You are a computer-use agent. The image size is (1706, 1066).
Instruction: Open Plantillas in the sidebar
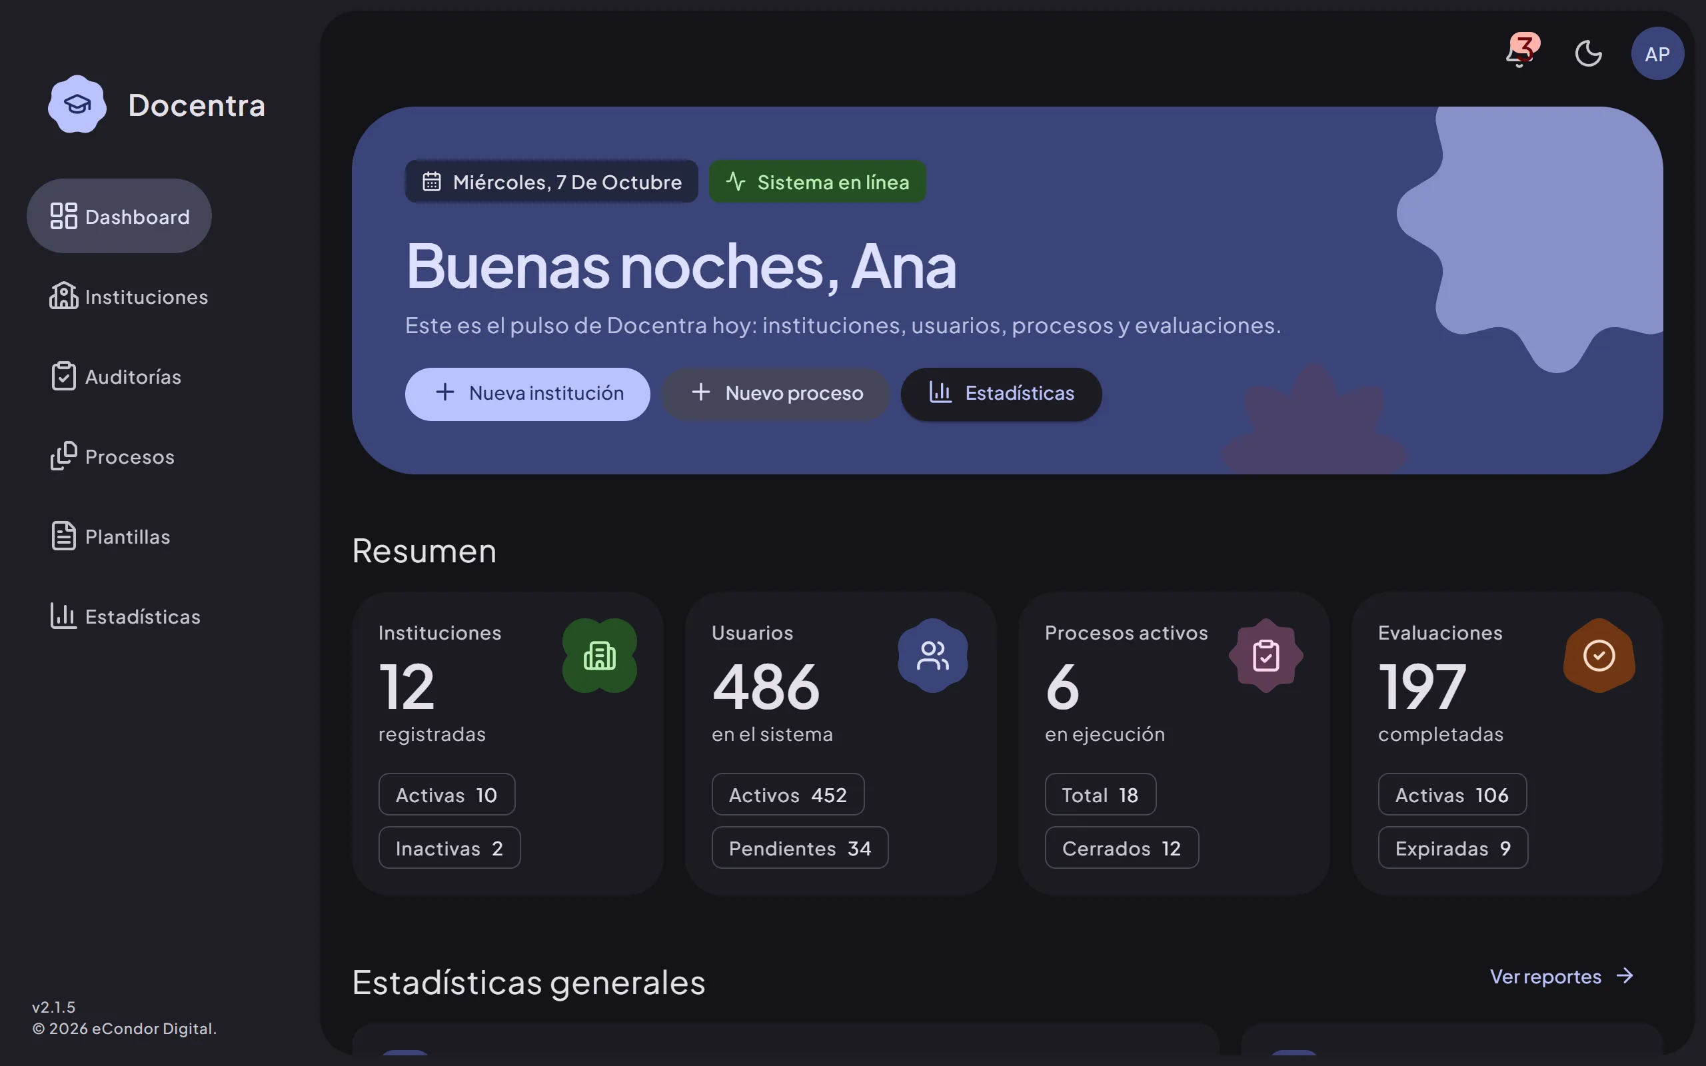tap(109, 536)
